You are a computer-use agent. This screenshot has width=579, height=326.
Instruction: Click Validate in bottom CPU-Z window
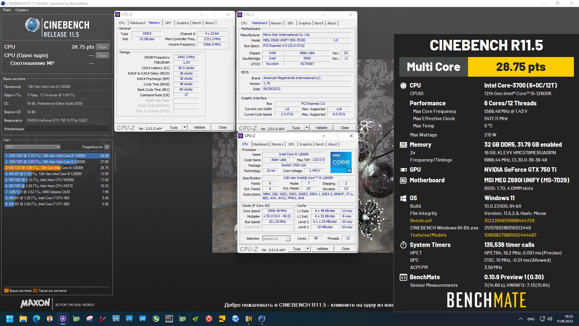pyautogui.click(x=322, y=249)
